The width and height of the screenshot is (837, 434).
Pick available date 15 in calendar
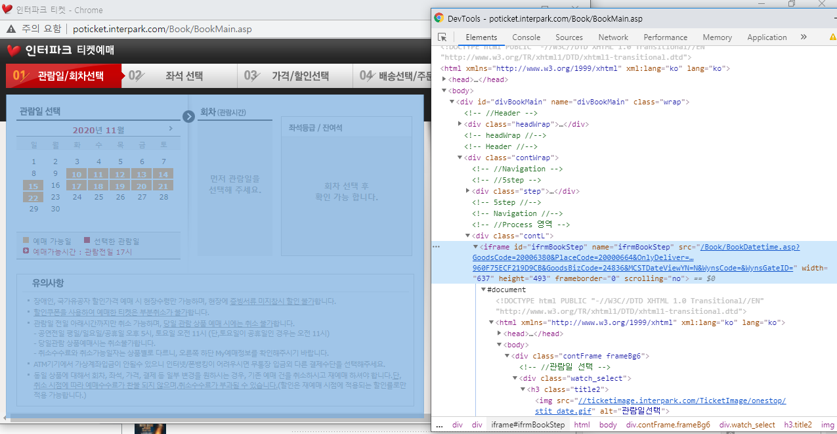pyautogui.click(x=33, y=186)
